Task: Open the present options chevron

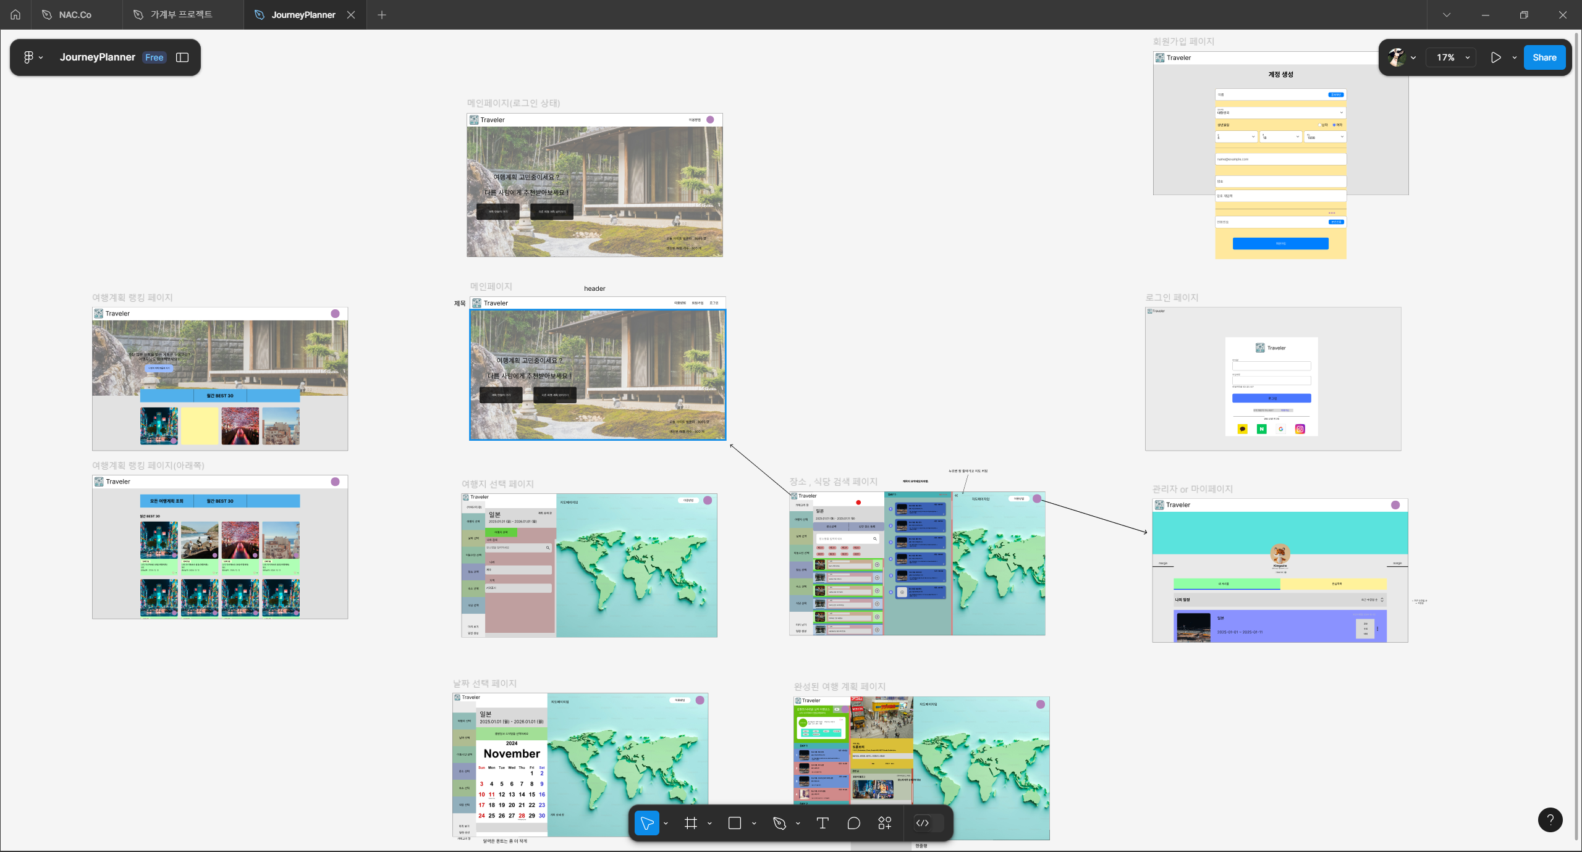Action: [x=1514, y=58]
